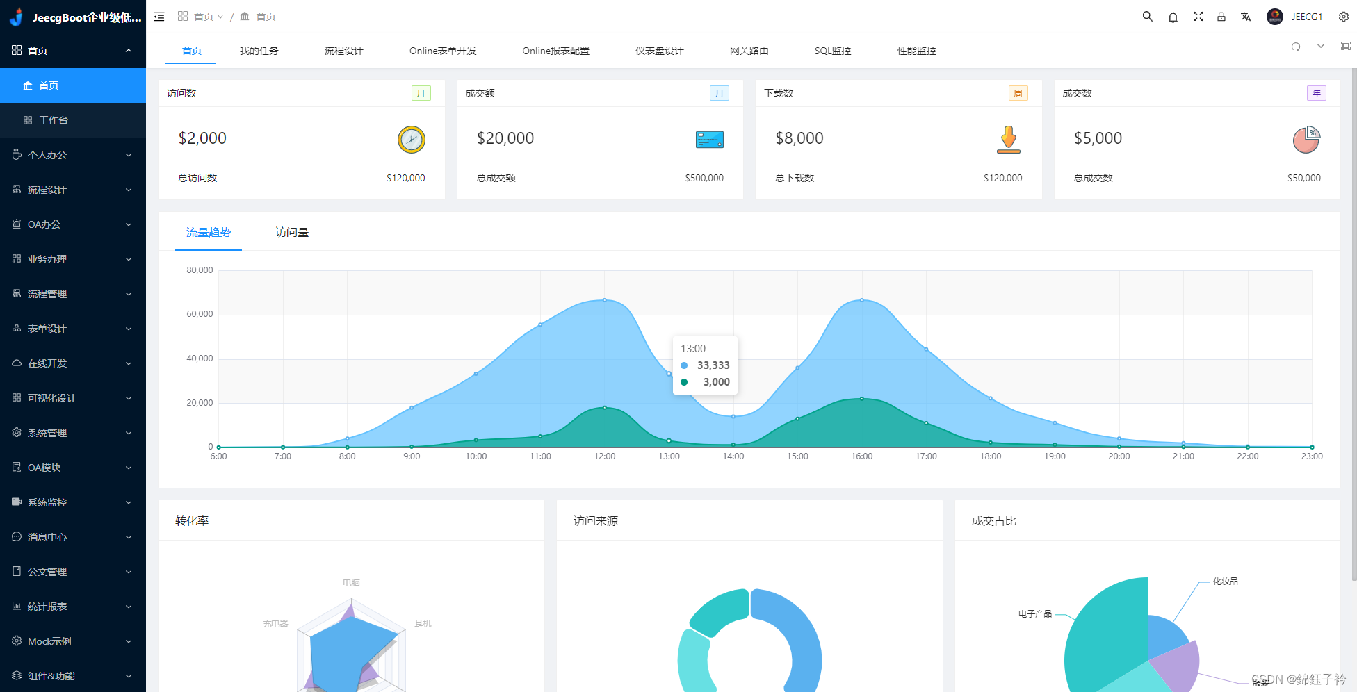Click the 统计报表 bar chart icon

click(x=17, y=607)
